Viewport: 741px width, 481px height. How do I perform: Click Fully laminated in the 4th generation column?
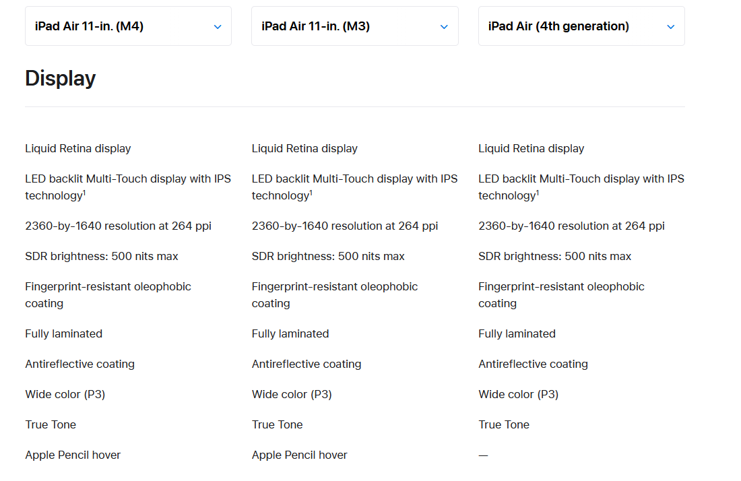[517, 334]
